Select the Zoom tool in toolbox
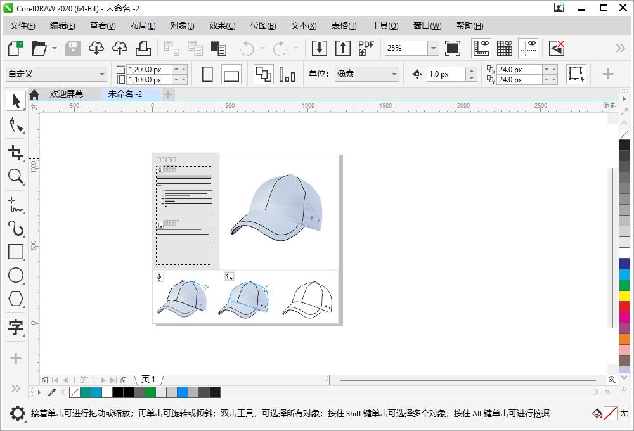This screenshot has height=431, width=634. tap(16, 177)
